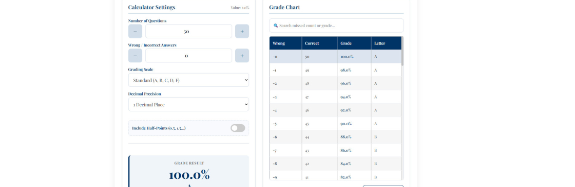Increase Number of Questions with plus button
The image size is (575, 187).
click(242, 31)
